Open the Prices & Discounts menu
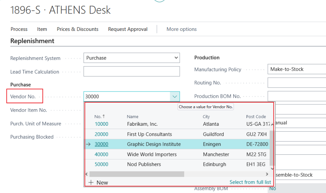 click(x=78, y=29)
